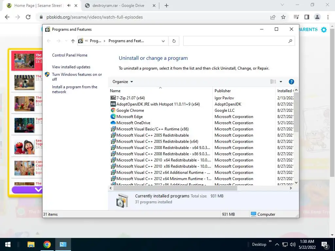Image resolution: width=335 pixels, height=251 pixels.
Task: Expand the Organize dropdown
Action: (x=123, y=82)
